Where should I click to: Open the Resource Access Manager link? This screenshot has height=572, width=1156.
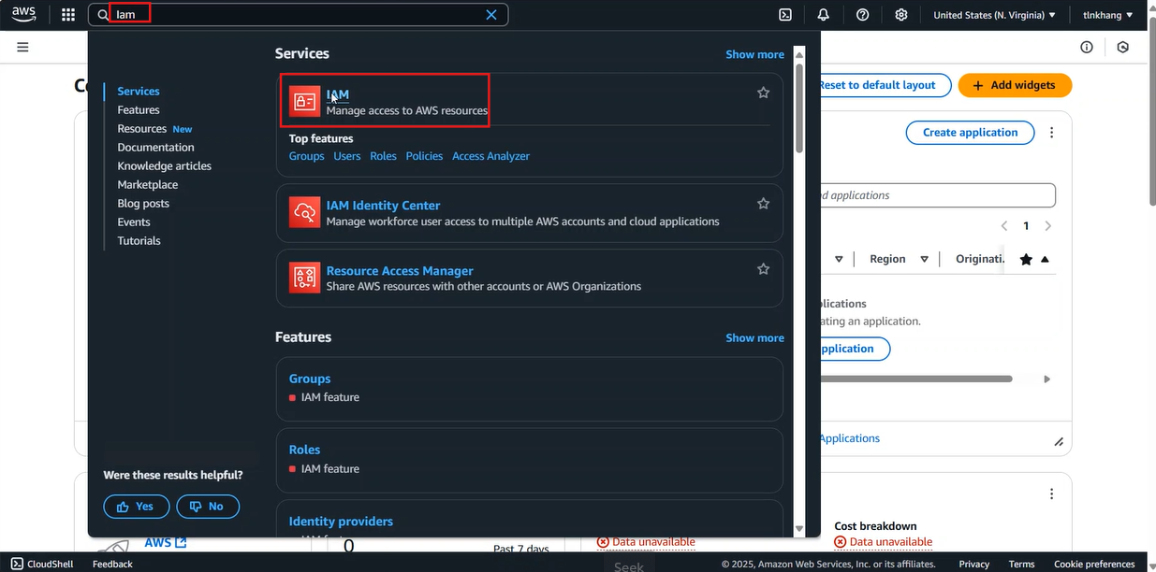(x=401, y=270)
